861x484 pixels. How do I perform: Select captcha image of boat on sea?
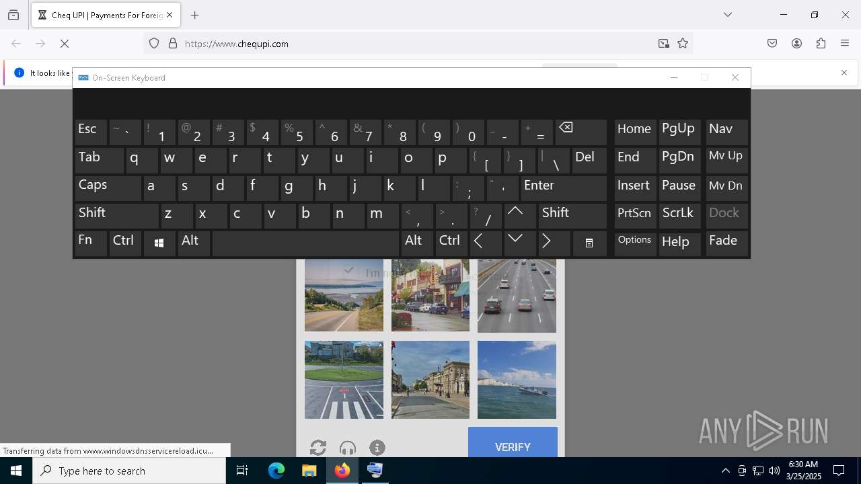pyautogui.click(x=517, y=380)
